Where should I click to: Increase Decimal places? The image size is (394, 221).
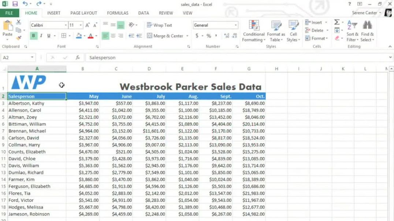[x=226, y=35]
